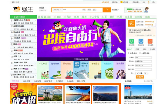Click the blue 阳光价格 piggy icon
This screenshot has width=168, height=104.
coord(141,41)
